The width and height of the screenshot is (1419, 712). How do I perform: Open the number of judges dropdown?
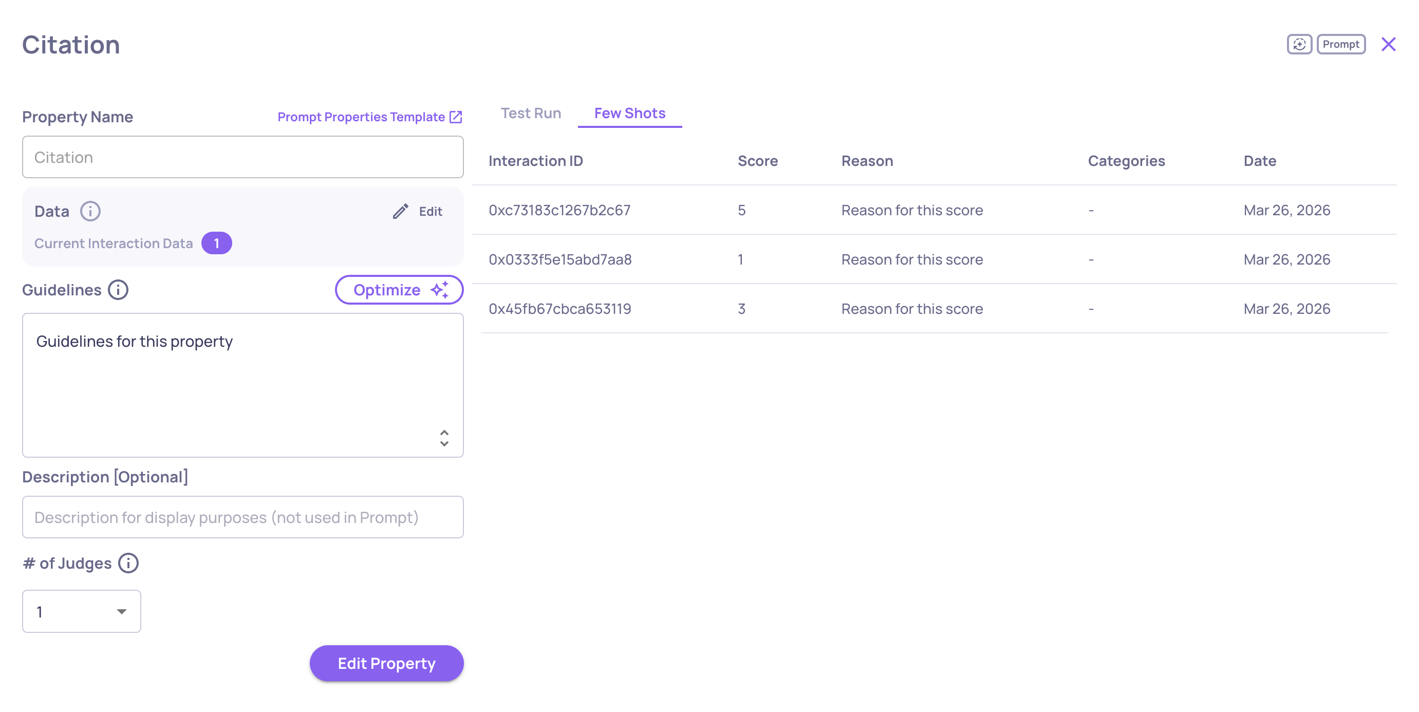[x=82, y=611]
